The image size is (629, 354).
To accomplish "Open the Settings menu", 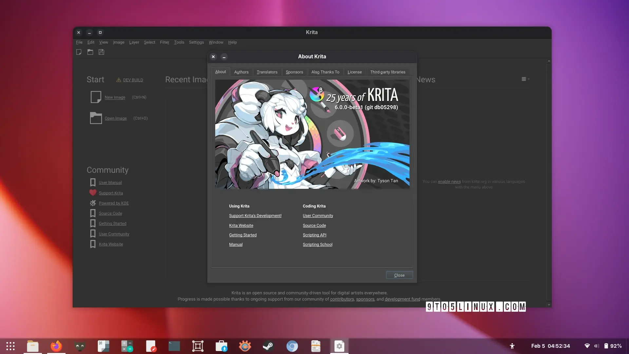I will click(196, 42).
